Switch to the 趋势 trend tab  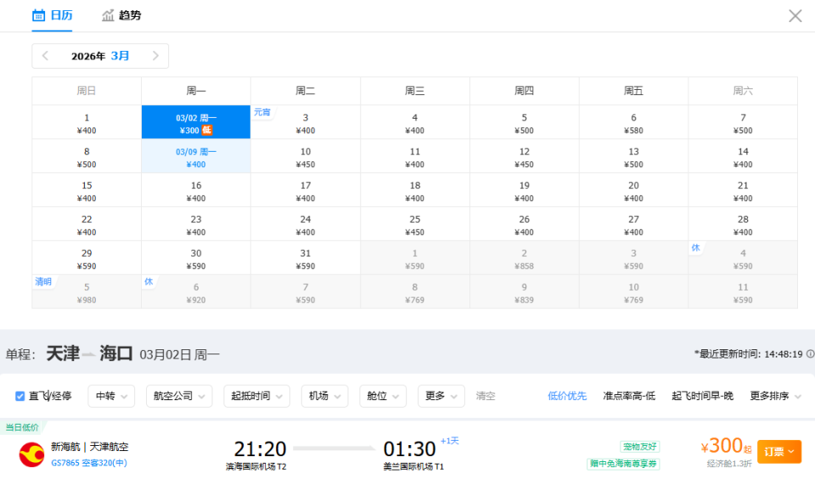121,15
